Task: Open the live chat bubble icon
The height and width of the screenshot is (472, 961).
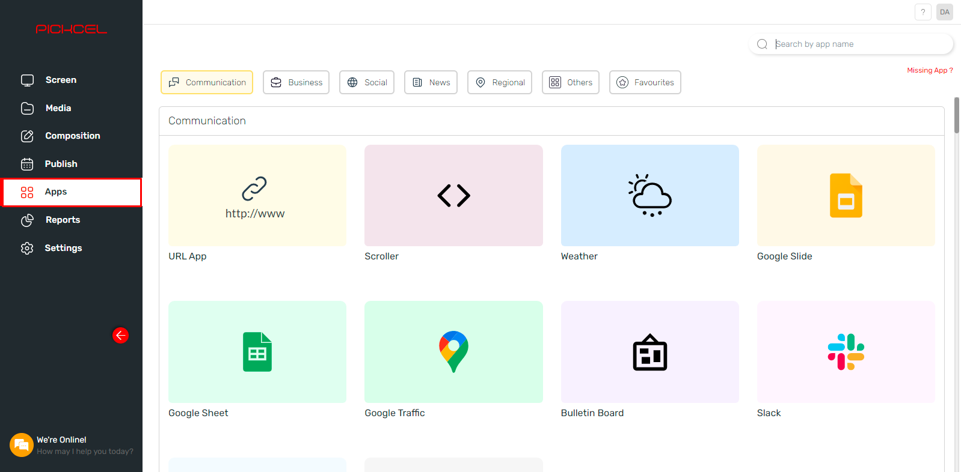Action: point(22,445)
